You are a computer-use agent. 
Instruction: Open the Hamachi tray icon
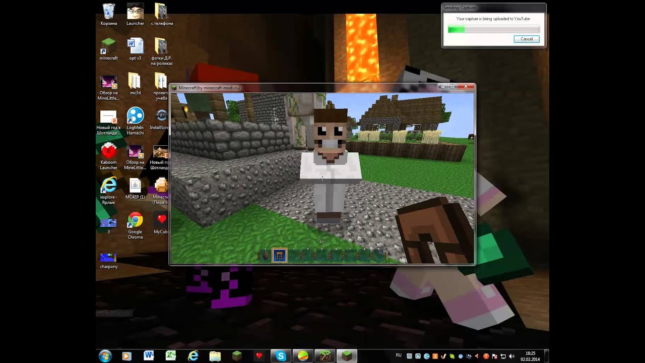pos(427,356)
